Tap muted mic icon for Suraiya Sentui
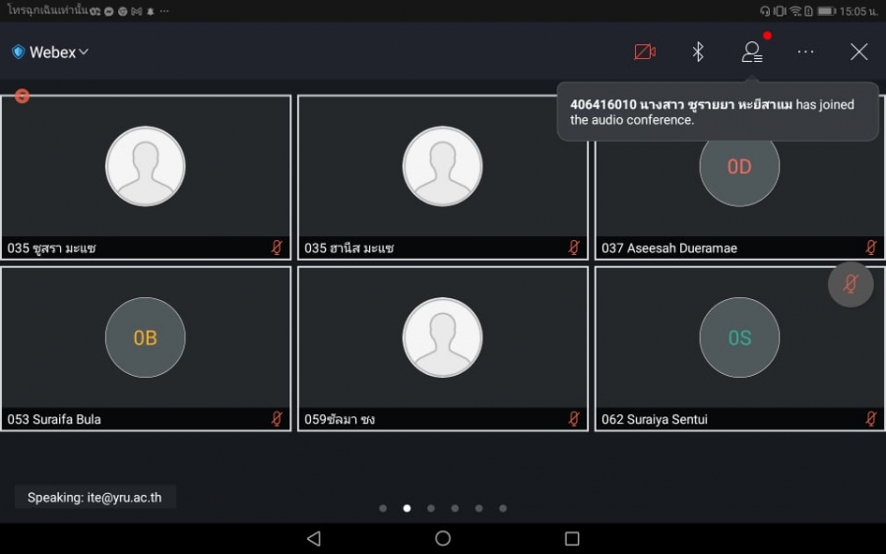This screenshot has width=886, height=554. pyautogui.click(x=870, y=419)
